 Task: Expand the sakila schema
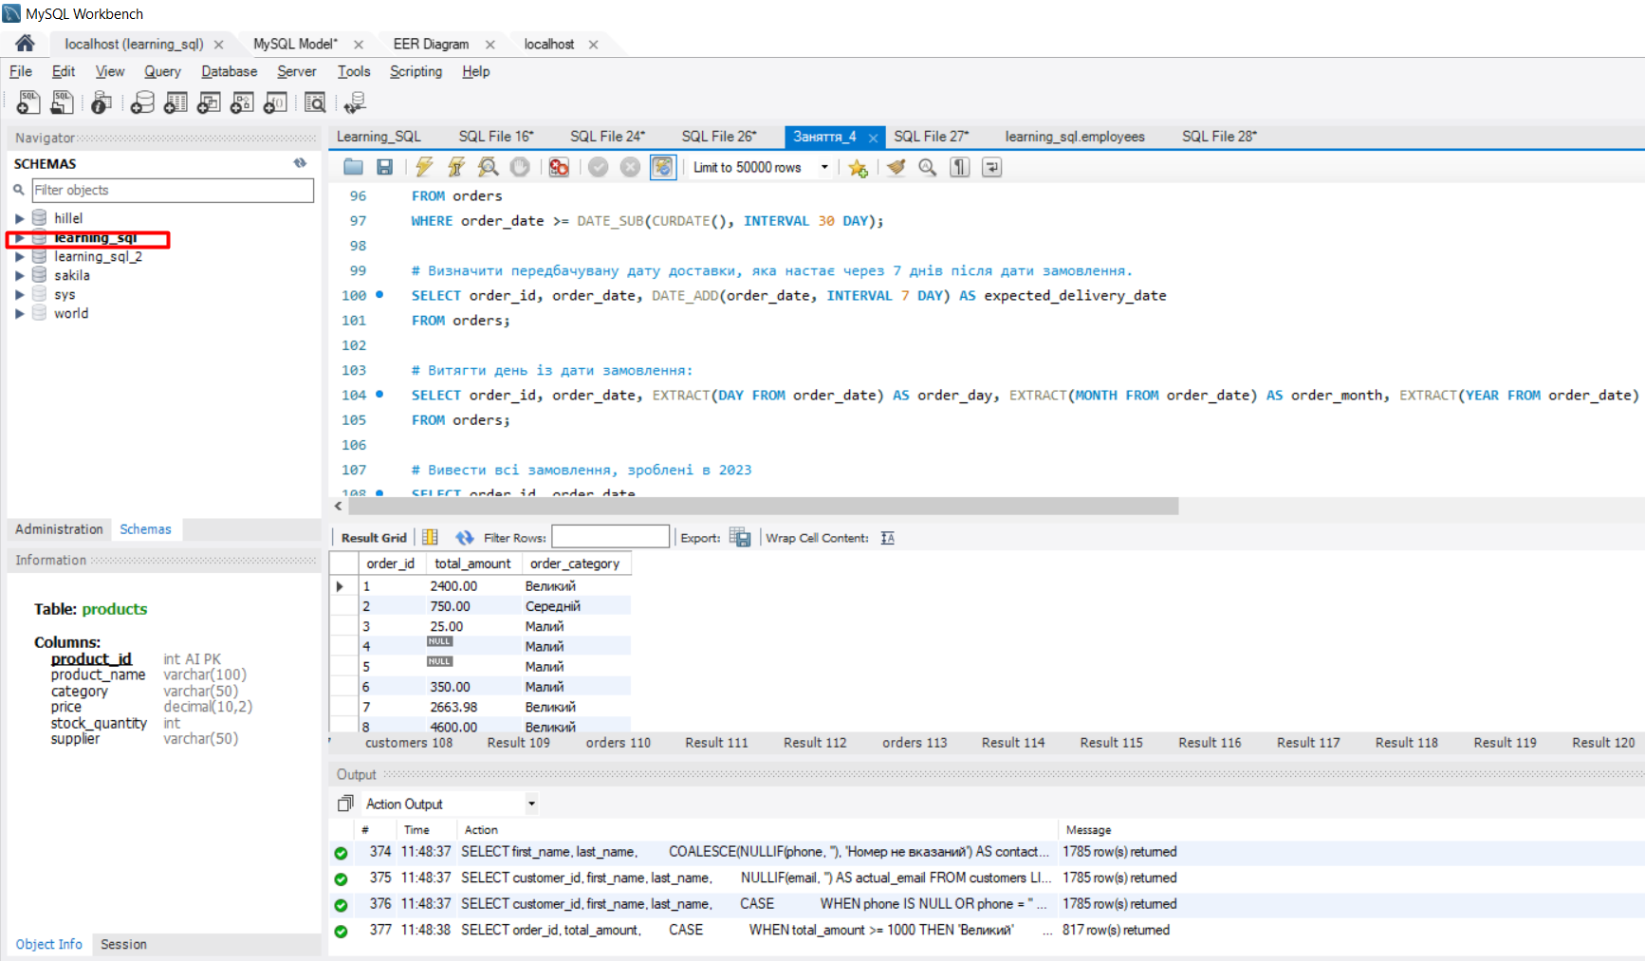click(21, 275)
